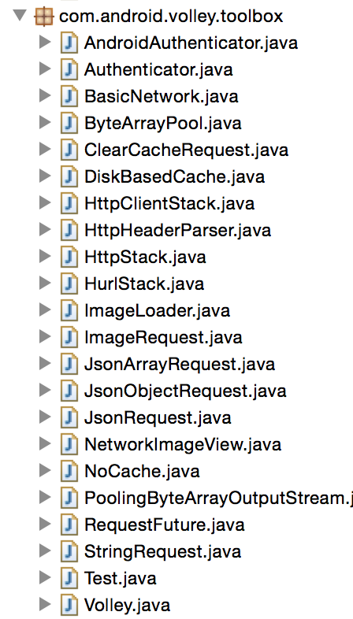
Task: Select DiskBasedCache.java file name
Action: (174, 177)
